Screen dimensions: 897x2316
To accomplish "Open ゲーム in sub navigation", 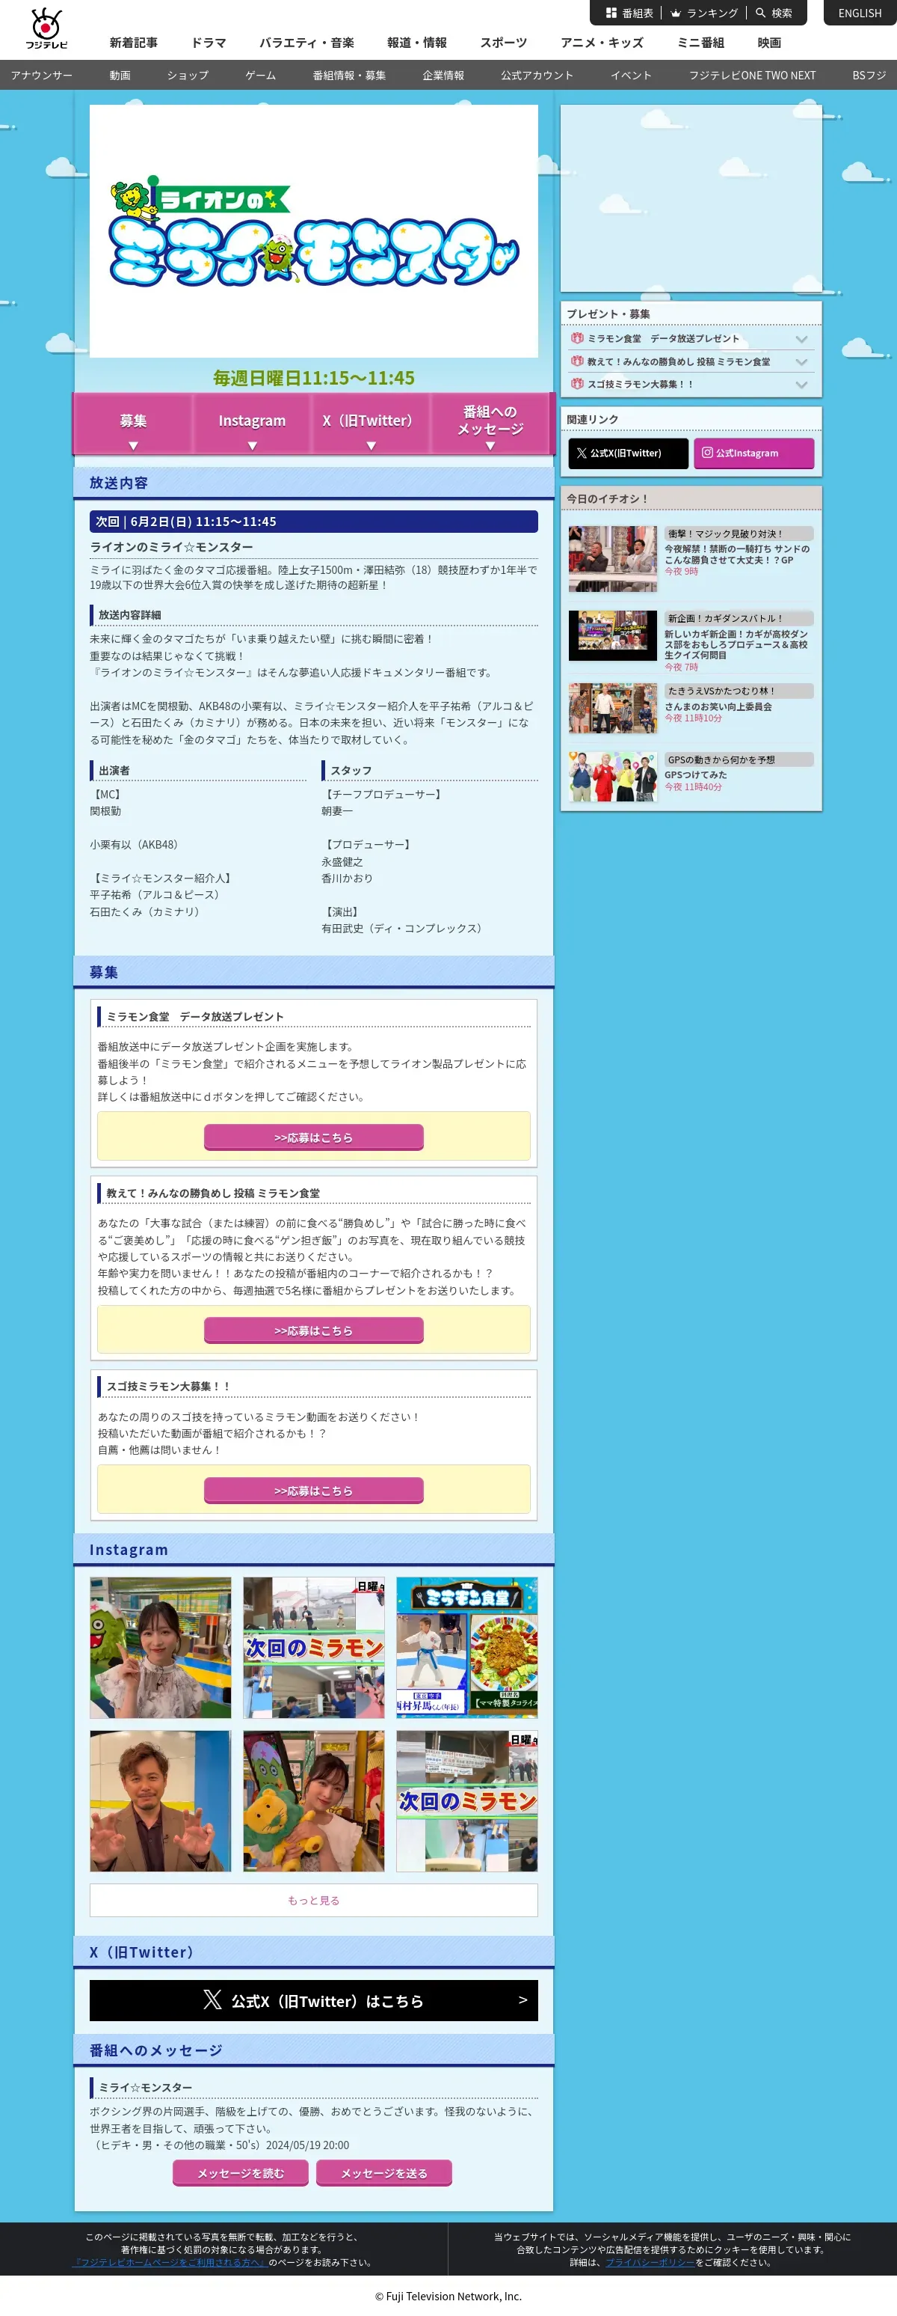I will [x=260, y=76].
